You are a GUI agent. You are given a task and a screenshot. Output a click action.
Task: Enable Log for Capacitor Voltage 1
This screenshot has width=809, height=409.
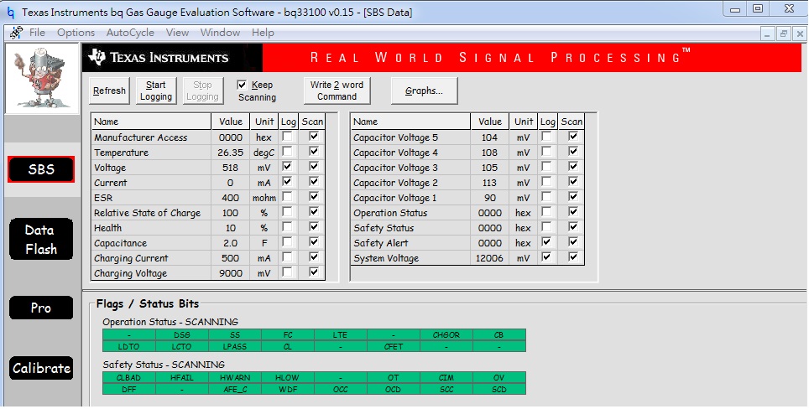546,197
